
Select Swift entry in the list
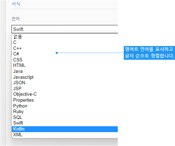pos(65,123)
